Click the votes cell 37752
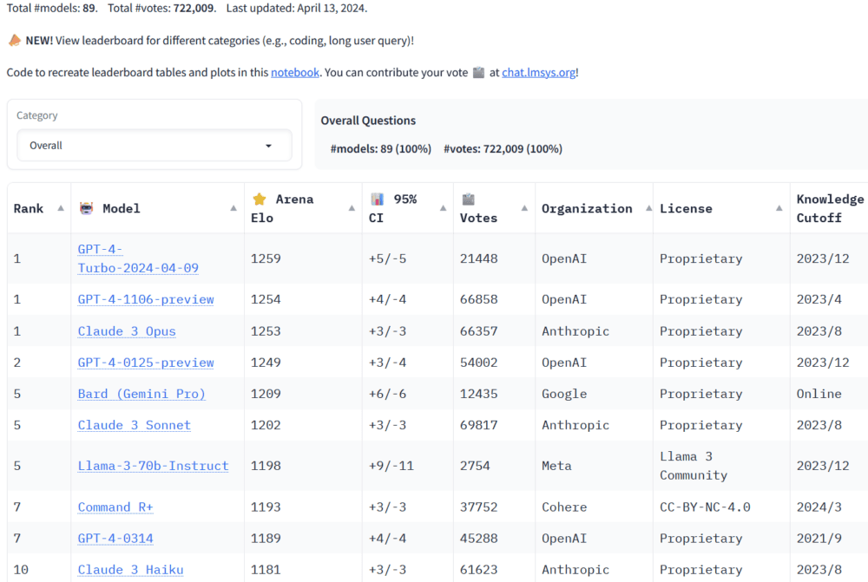The image size is (868, 582). [x=479, y=507]
